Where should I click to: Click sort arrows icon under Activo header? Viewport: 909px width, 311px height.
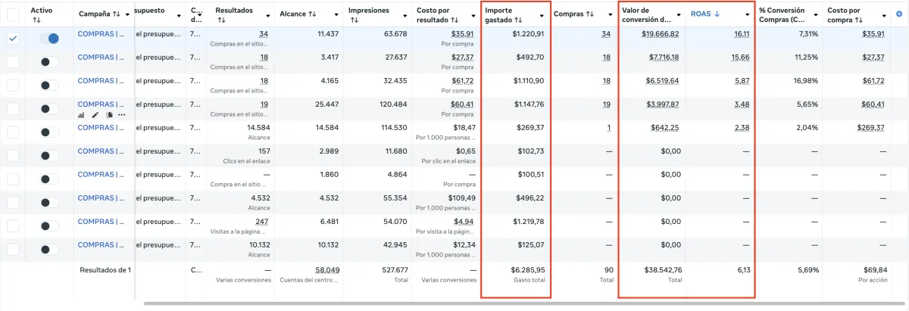(x=36, y=20)
